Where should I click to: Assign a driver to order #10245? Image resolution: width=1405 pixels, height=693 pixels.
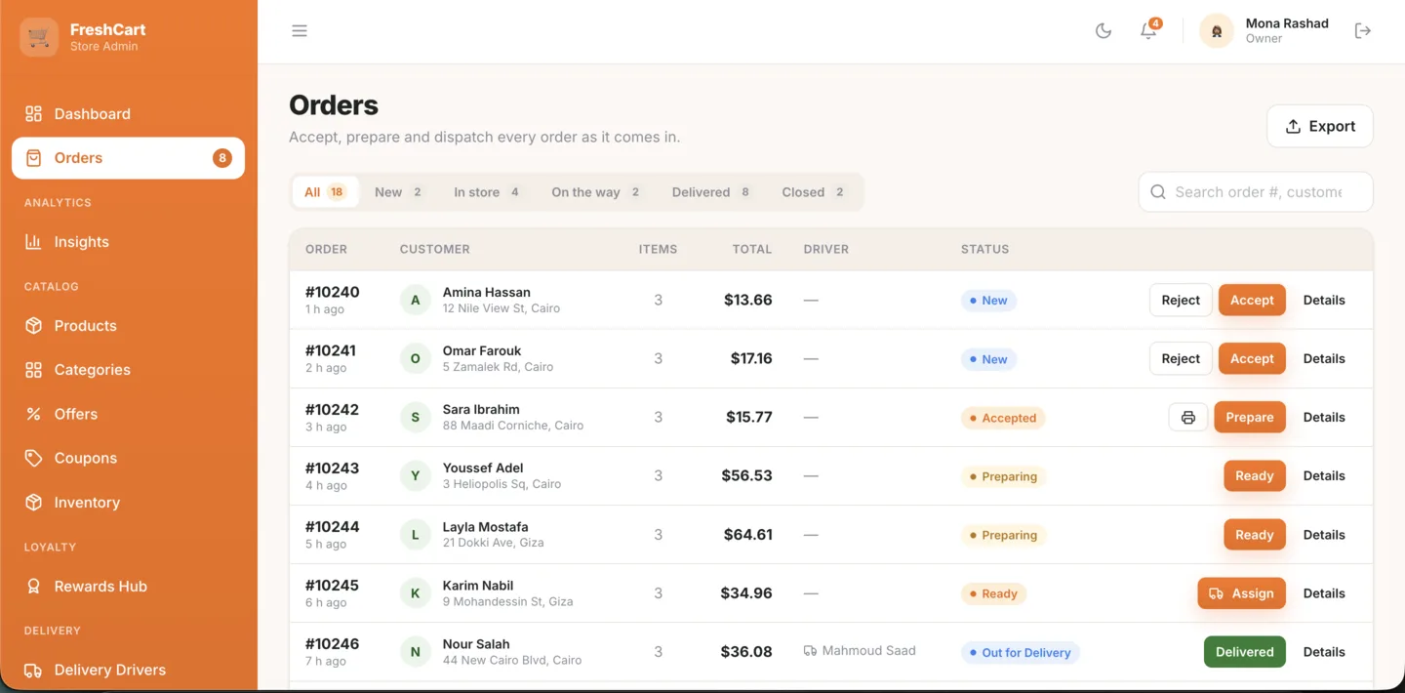pyautogui.click(x=1242, y=593)
